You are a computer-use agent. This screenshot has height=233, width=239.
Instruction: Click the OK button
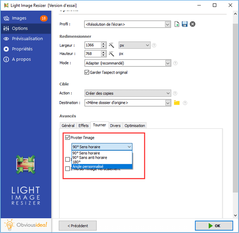[214, 226]
